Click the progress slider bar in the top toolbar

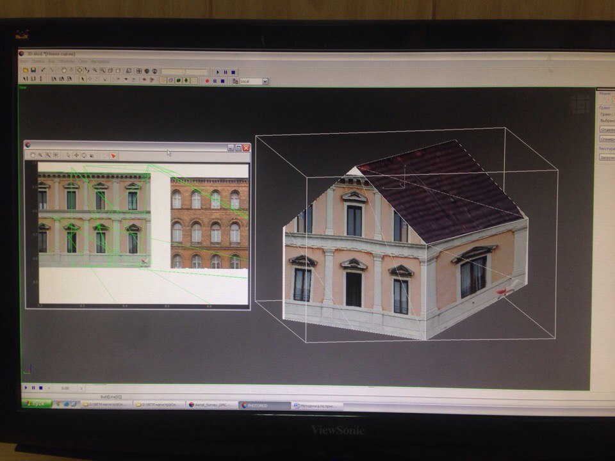(184, 71)
